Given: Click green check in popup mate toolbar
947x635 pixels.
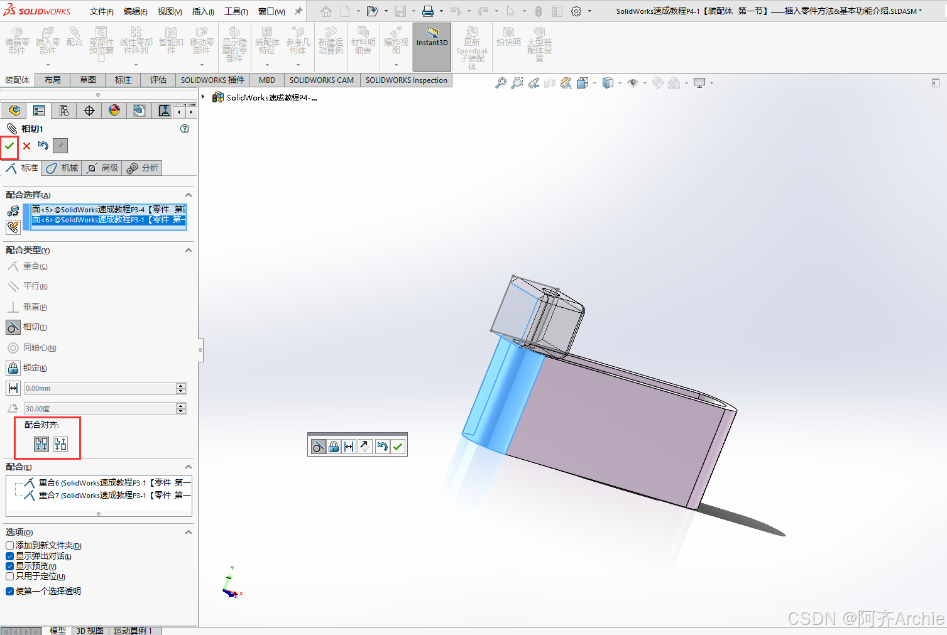Looking at the screenshot, I should [398, 447].
